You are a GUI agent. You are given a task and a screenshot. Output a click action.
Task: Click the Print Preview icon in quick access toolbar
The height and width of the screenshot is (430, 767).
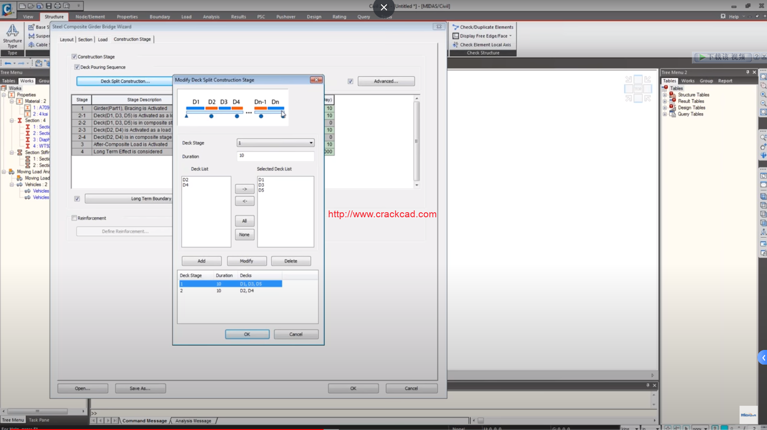tap(66, 6)
